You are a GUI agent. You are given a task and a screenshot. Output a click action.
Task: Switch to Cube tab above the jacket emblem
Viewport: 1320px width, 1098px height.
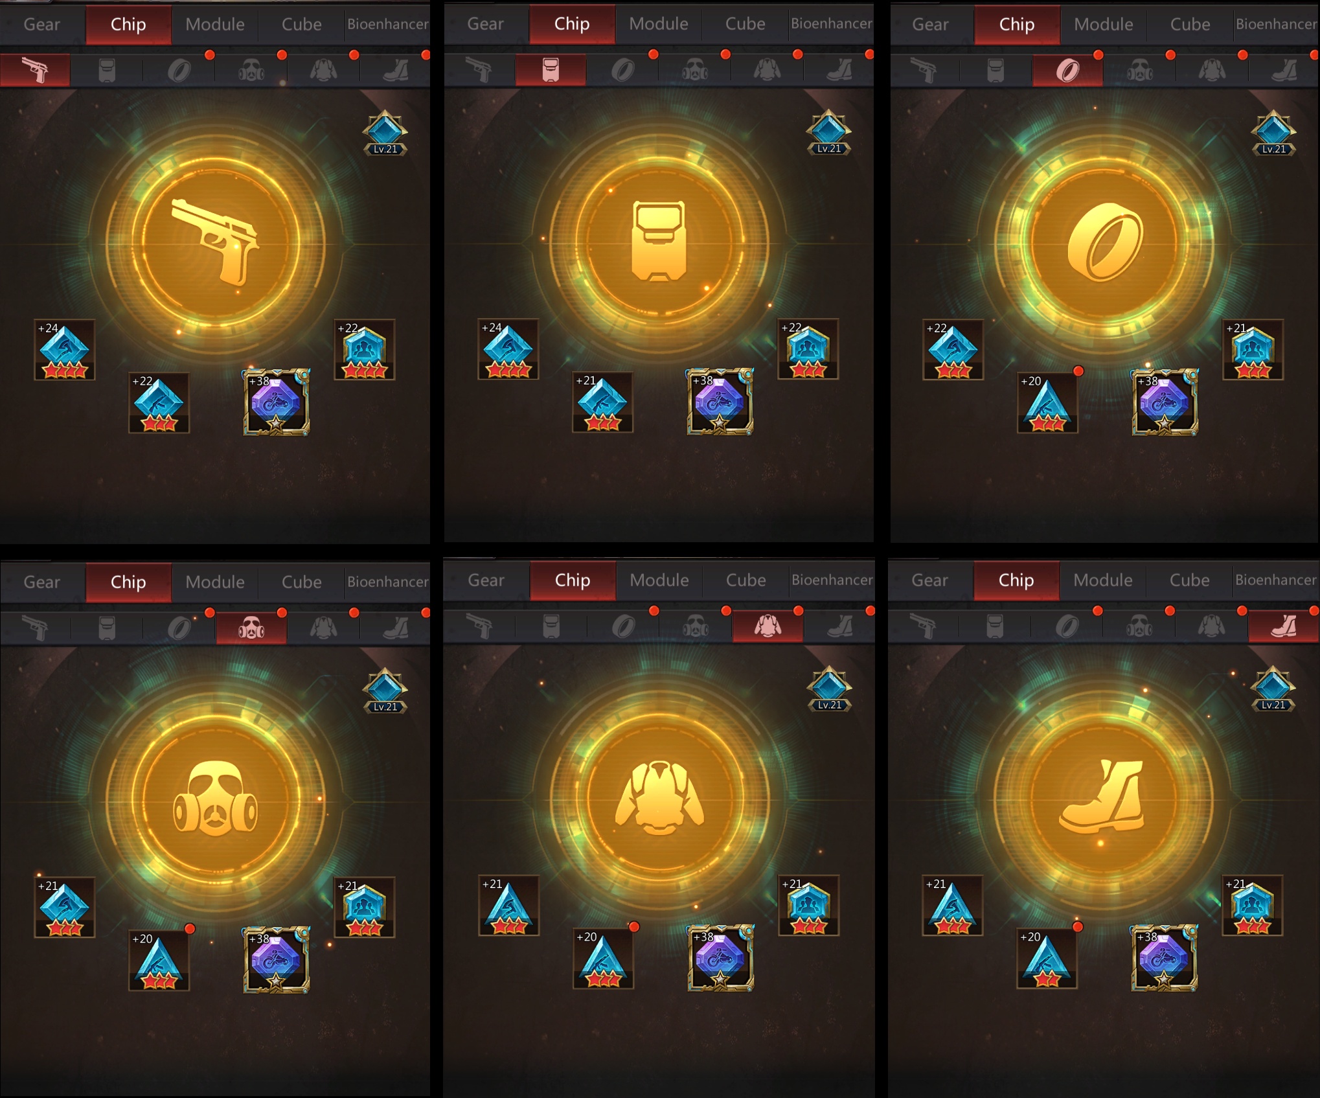click(x=746, y=580)
